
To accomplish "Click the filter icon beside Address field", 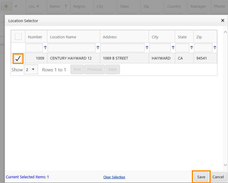I will pyautogui.click(x=147, y=47).
